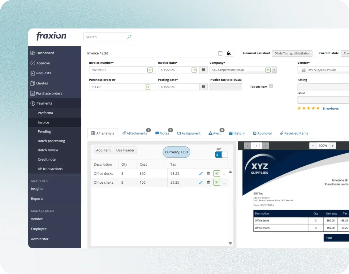Open the Attachments tab
The width and height of the screenshot is (349, 274).
135,133
